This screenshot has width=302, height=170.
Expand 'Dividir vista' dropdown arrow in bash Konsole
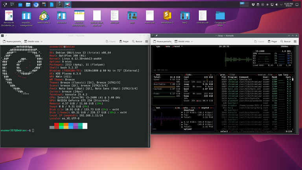(x=41, y=41)
